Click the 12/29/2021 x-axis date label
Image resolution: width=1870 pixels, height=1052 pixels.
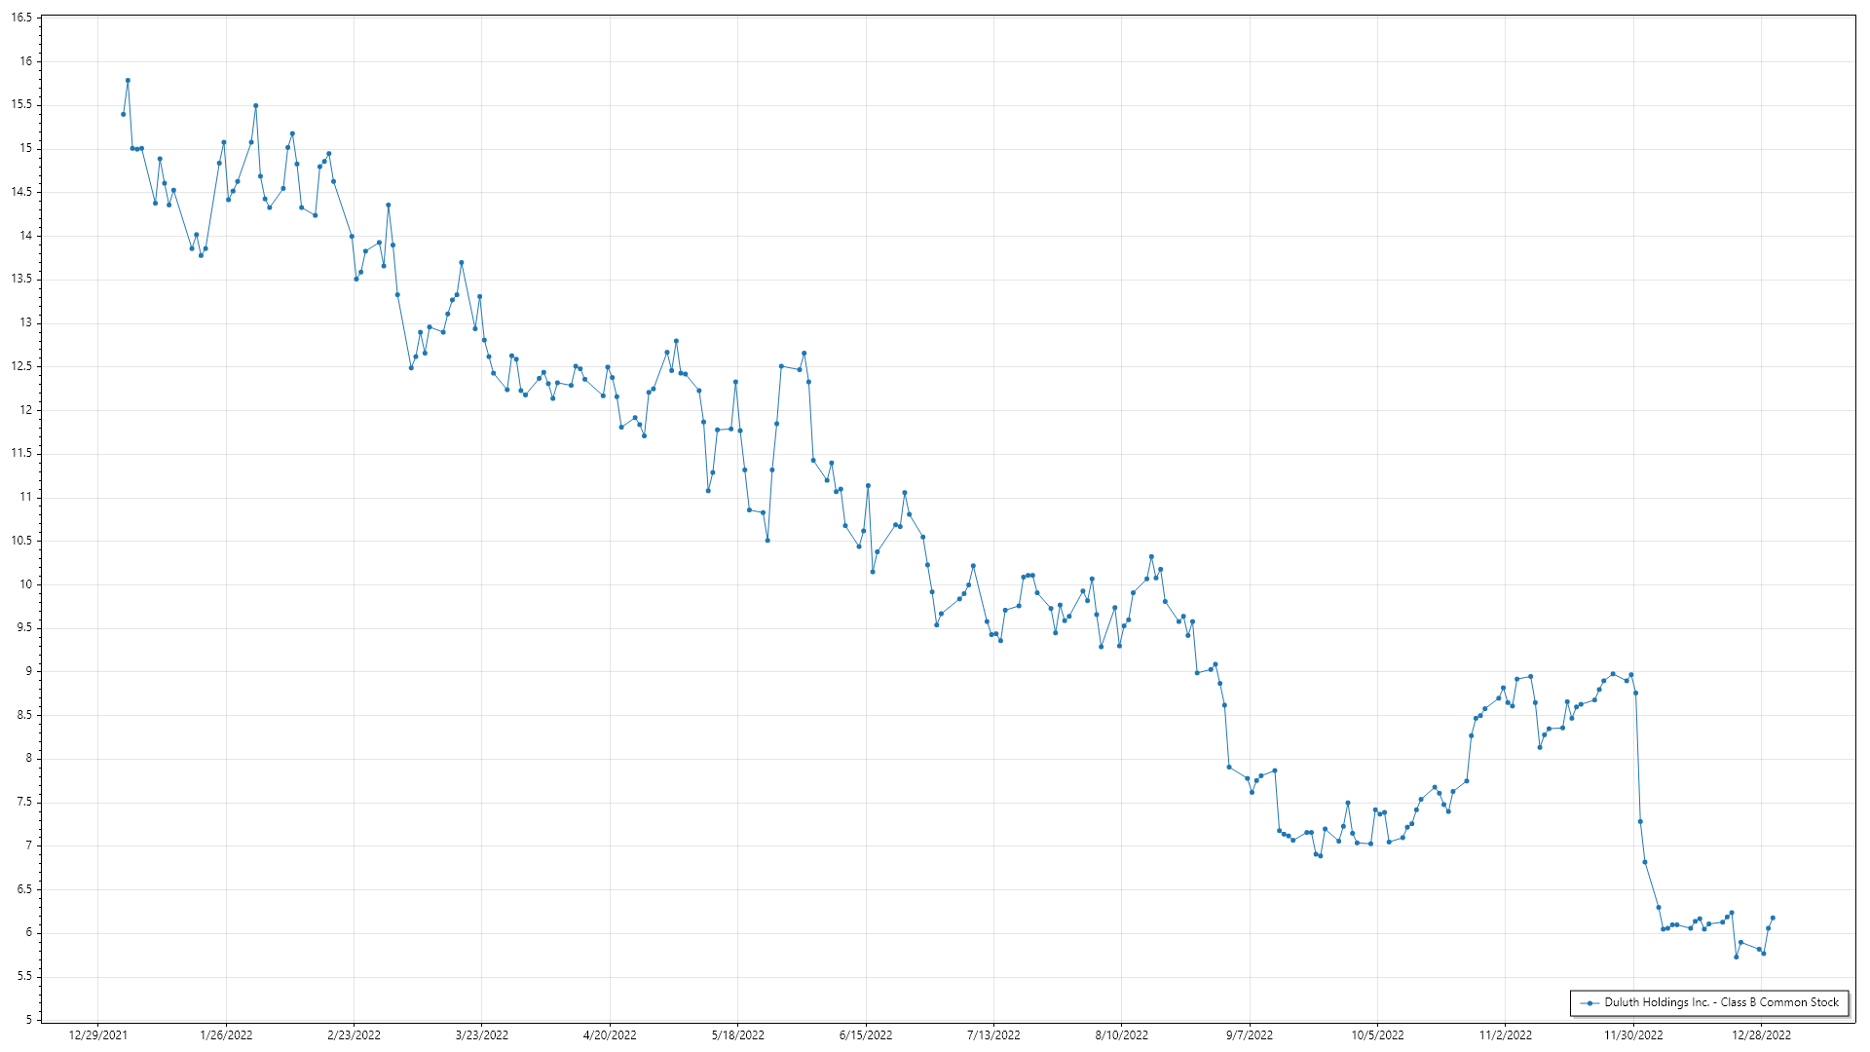(97, 1035)
